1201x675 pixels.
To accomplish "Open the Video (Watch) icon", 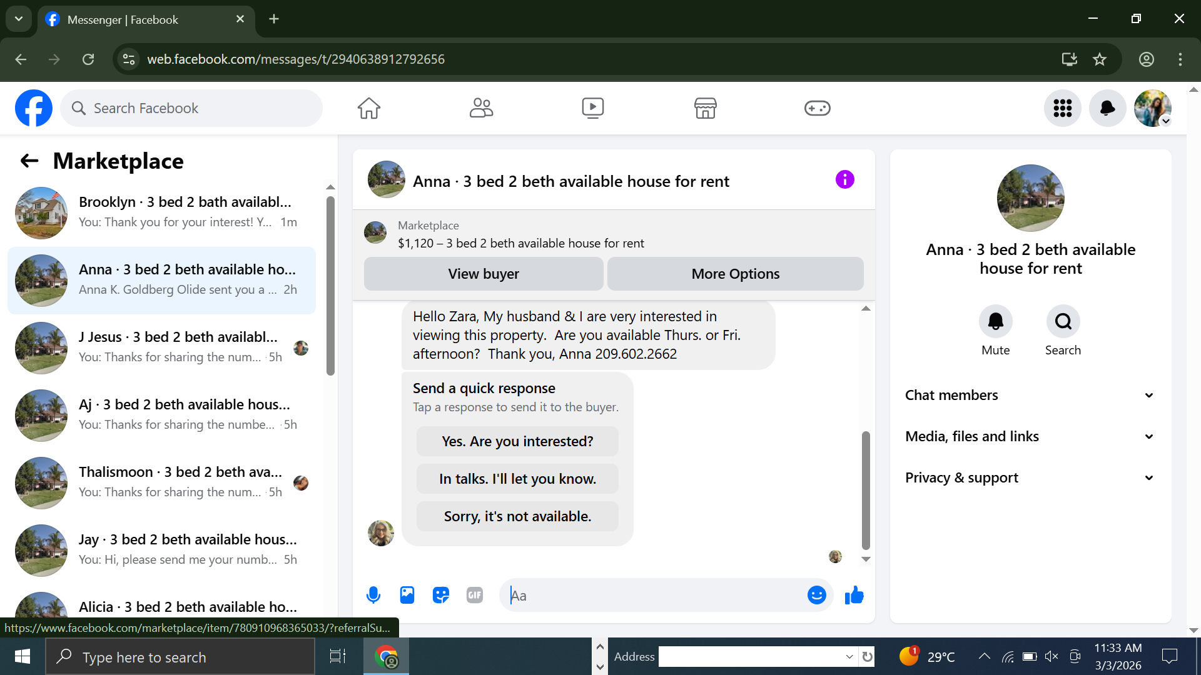I will (x=593, y=108).
